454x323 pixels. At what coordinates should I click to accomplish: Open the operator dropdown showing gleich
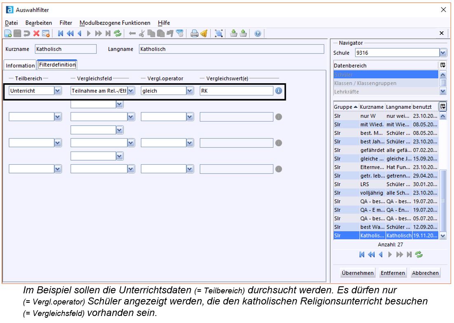(190, 91)
